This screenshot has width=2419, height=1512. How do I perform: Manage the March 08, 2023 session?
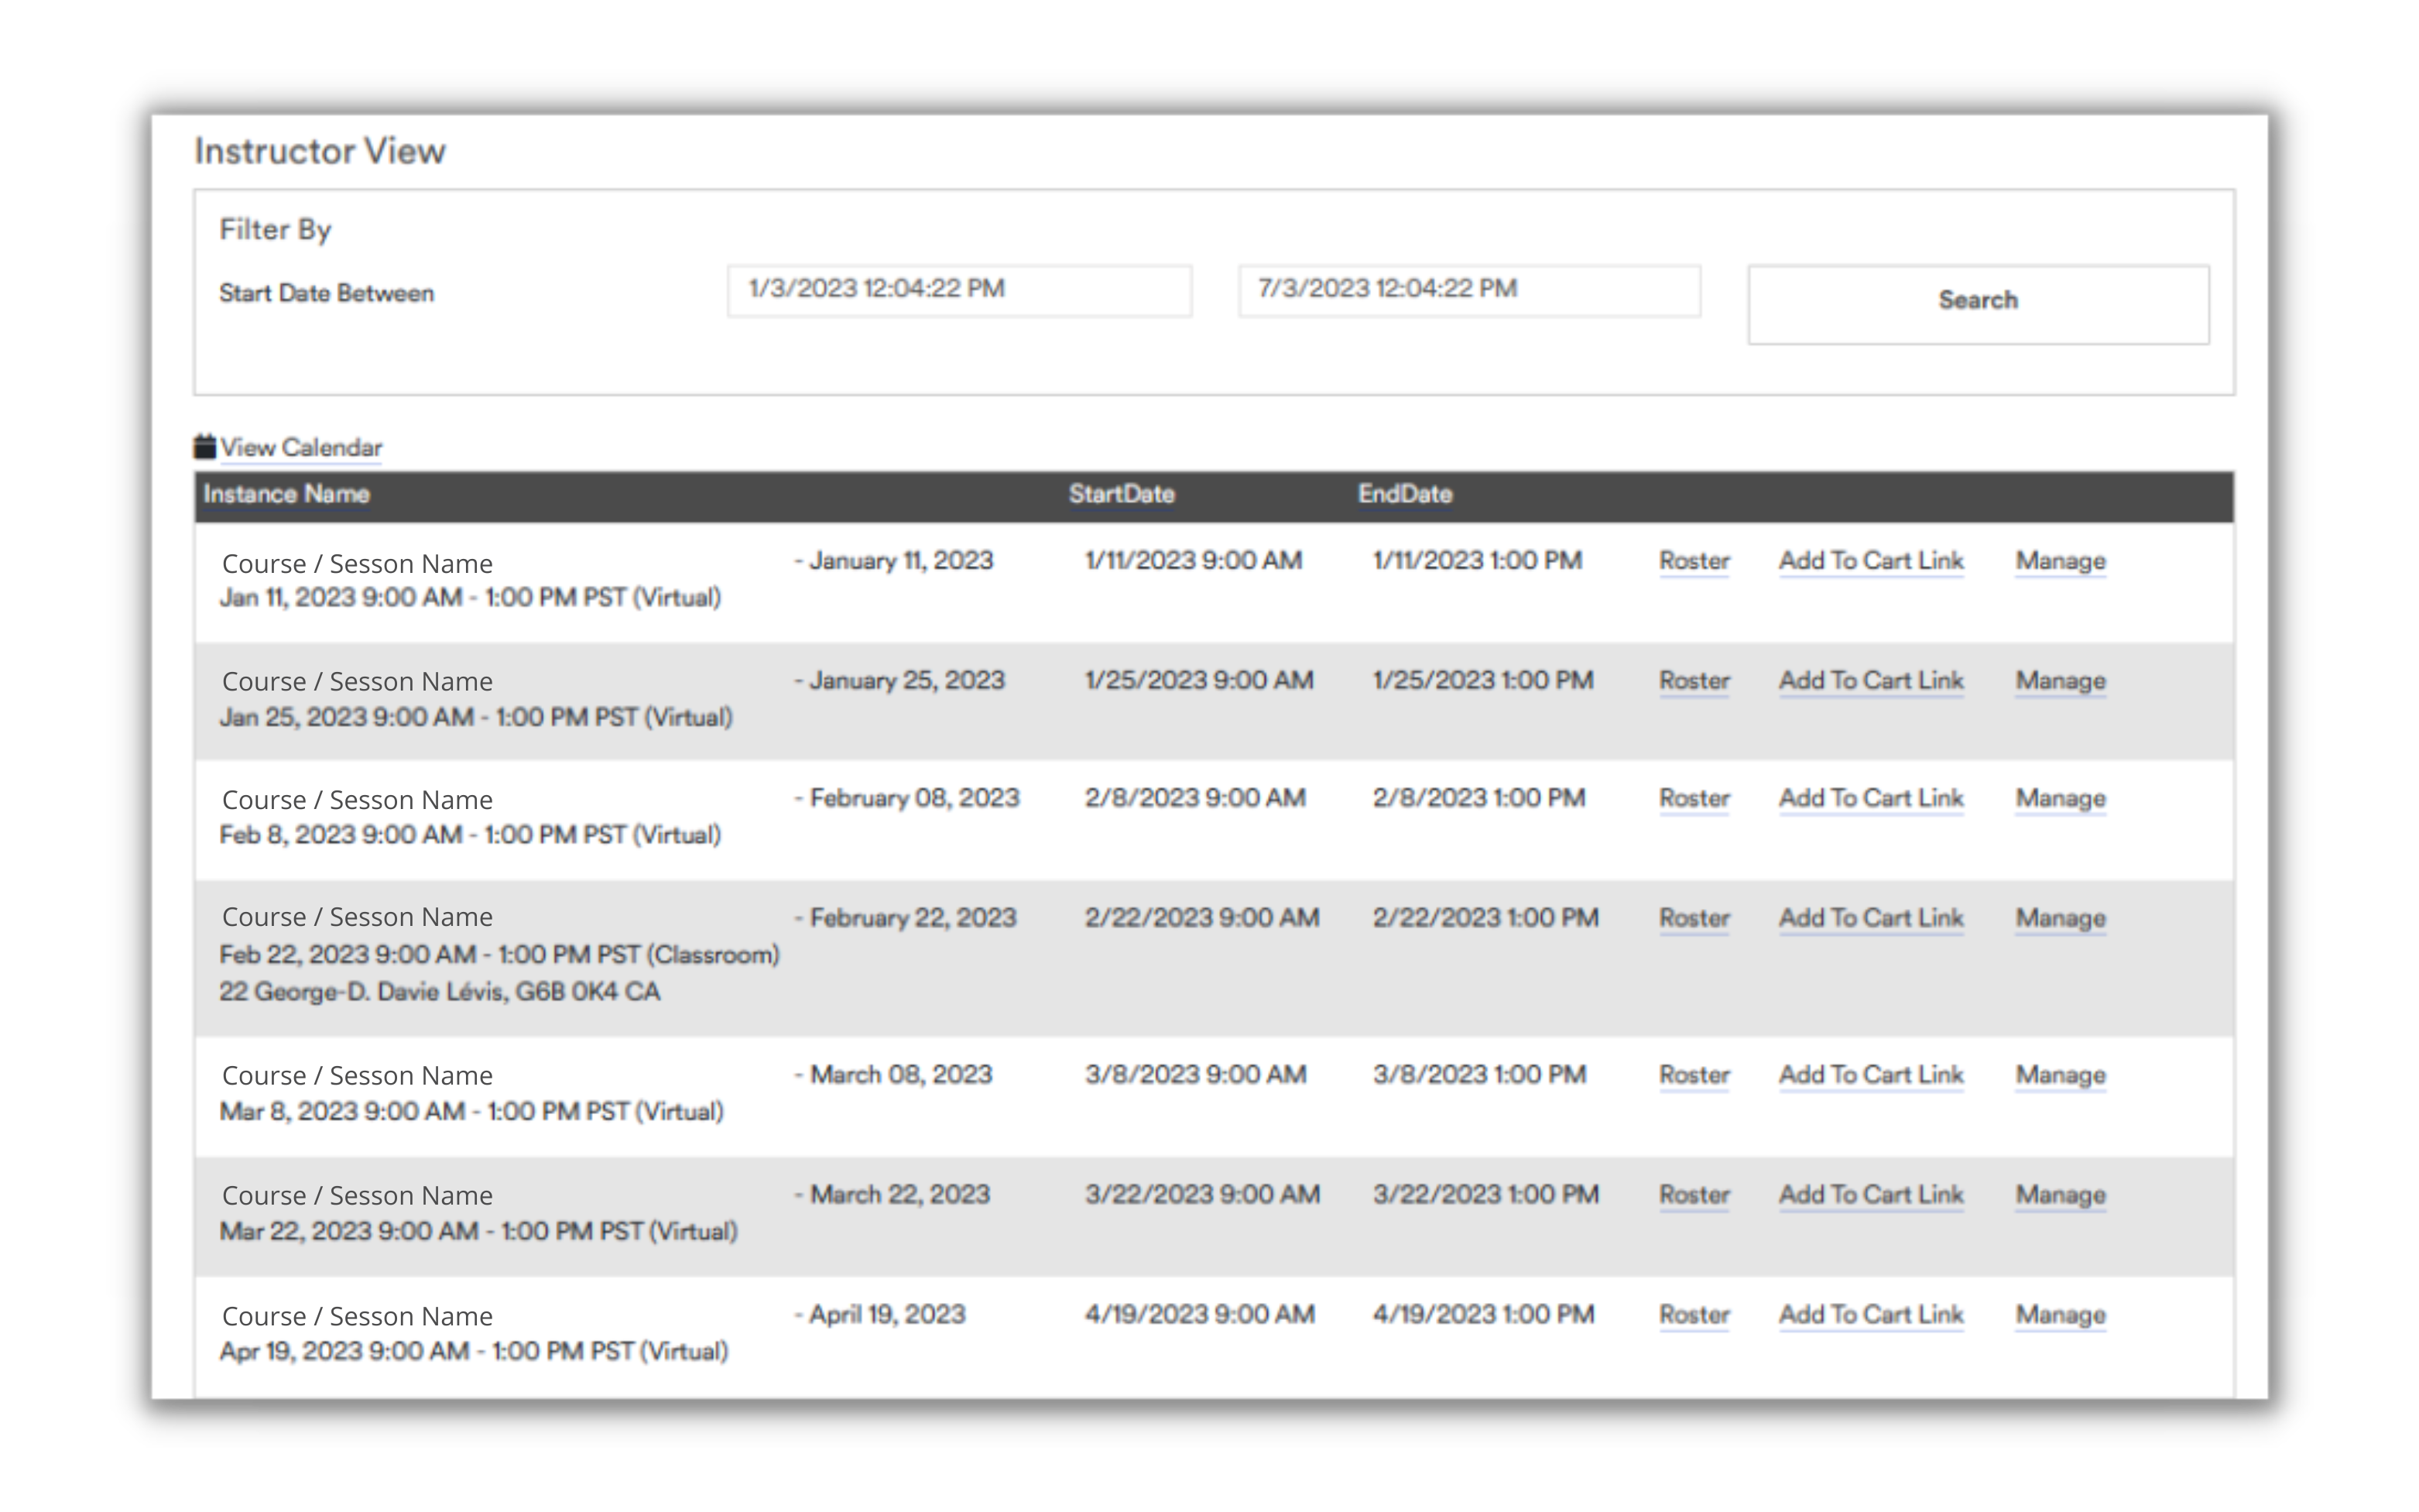pos(2060,1075)
